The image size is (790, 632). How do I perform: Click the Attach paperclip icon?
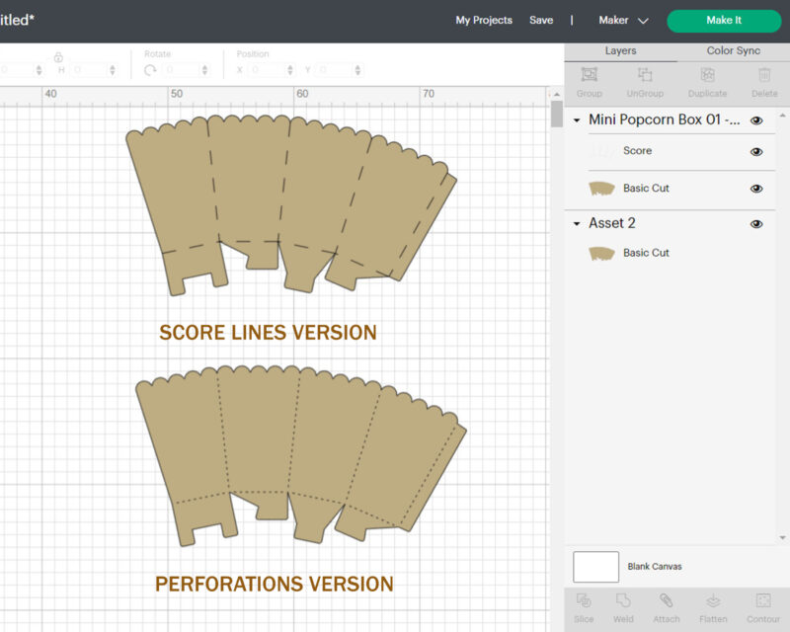667,601
